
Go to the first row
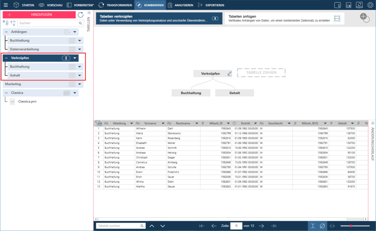tap(202, 226)
